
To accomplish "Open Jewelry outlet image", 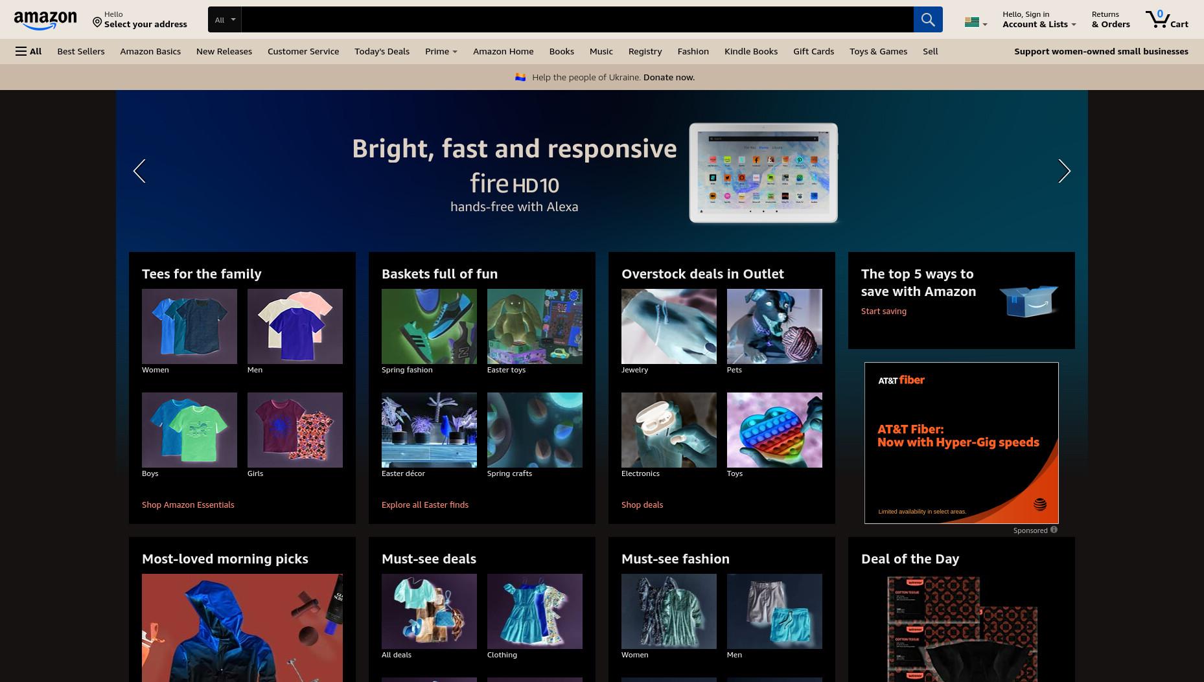I will (669, 326).
